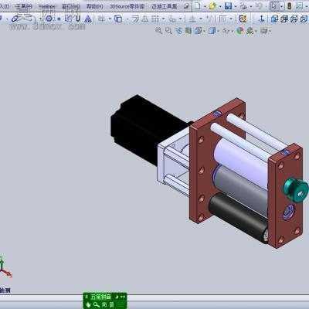This screenshot has height=309, width=309.
Task: Open the Options icon at the top right
Action: [300, 6]
